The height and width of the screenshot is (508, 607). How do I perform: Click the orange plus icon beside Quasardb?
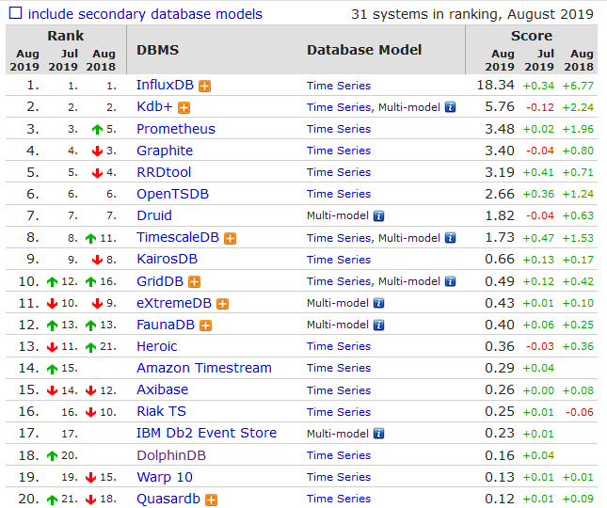[x=211, y=500]
